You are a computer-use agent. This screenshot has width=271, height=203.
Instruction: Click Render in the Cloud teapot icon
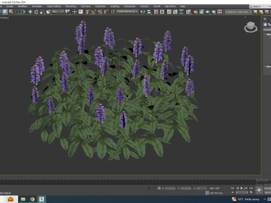click(x=213, y=12)
